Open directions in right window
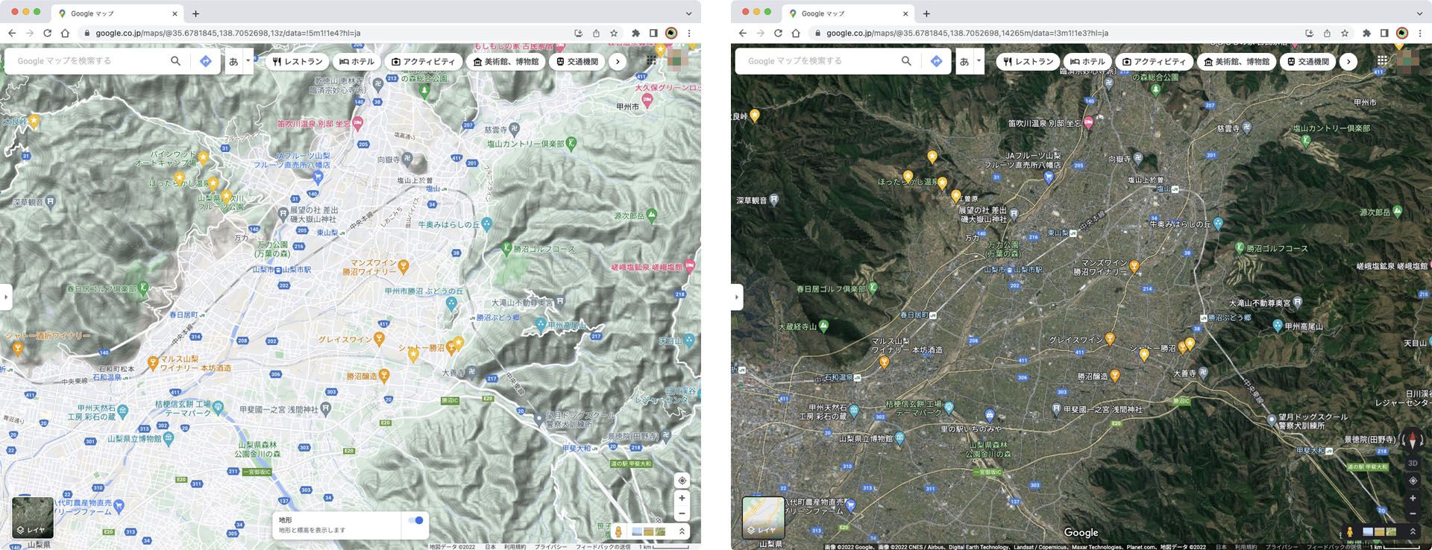1432x550 pixels. (x=937, y=61)
